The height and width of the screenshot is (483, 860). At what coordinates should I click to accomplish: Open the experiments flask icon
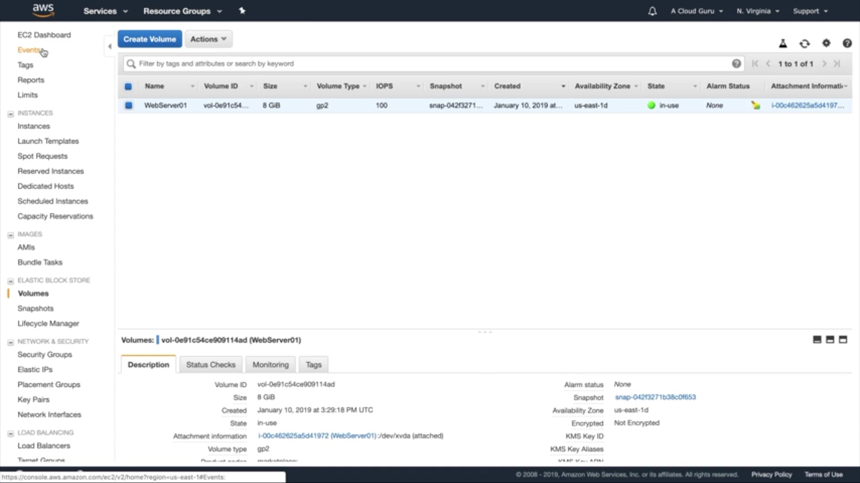coord(783,43)
